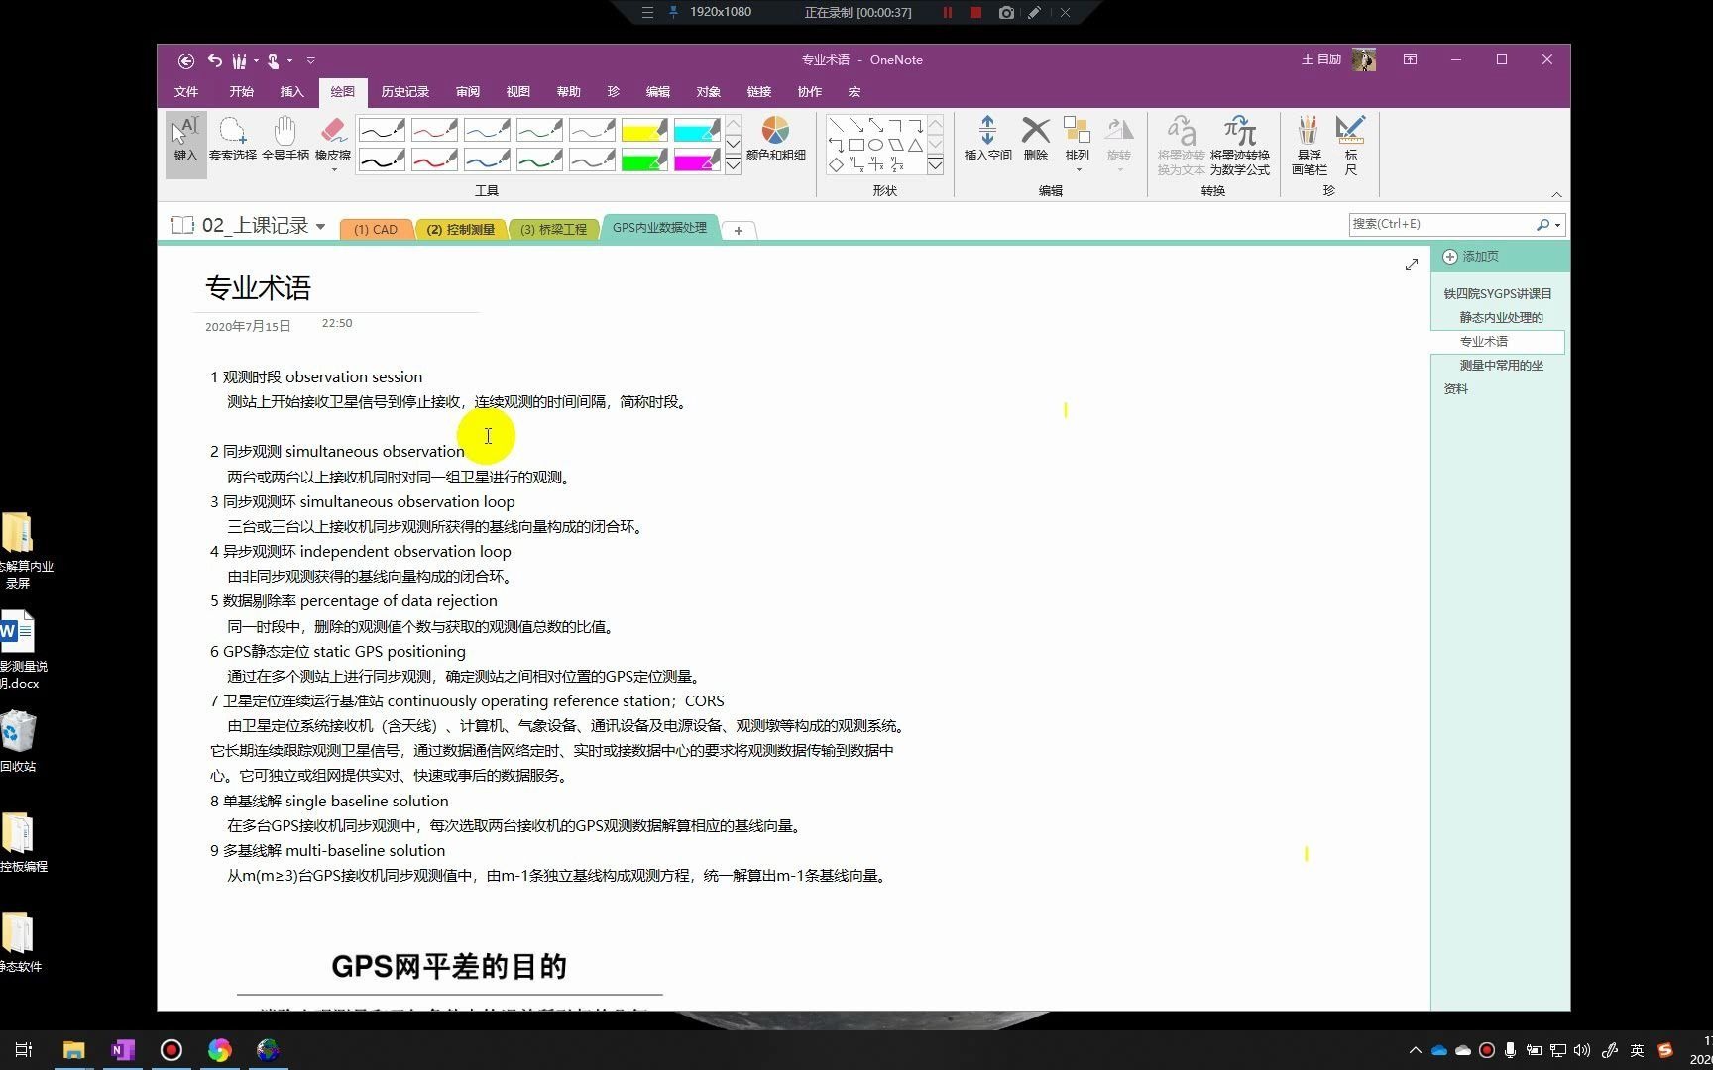Open OneNote from the Windows taskbar
The image size is (1713, 1070).
(123, 1050)
